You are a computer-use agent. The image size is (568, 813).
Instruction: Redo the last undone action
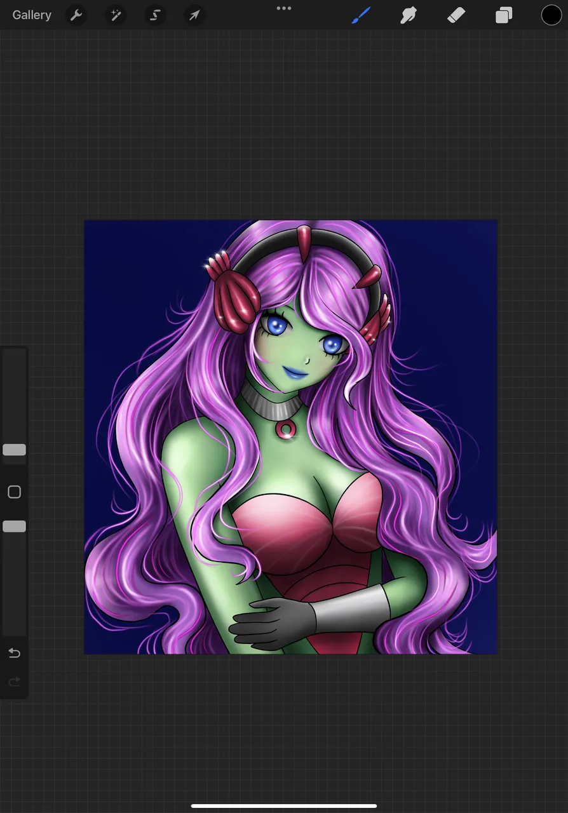pos(14,682)
